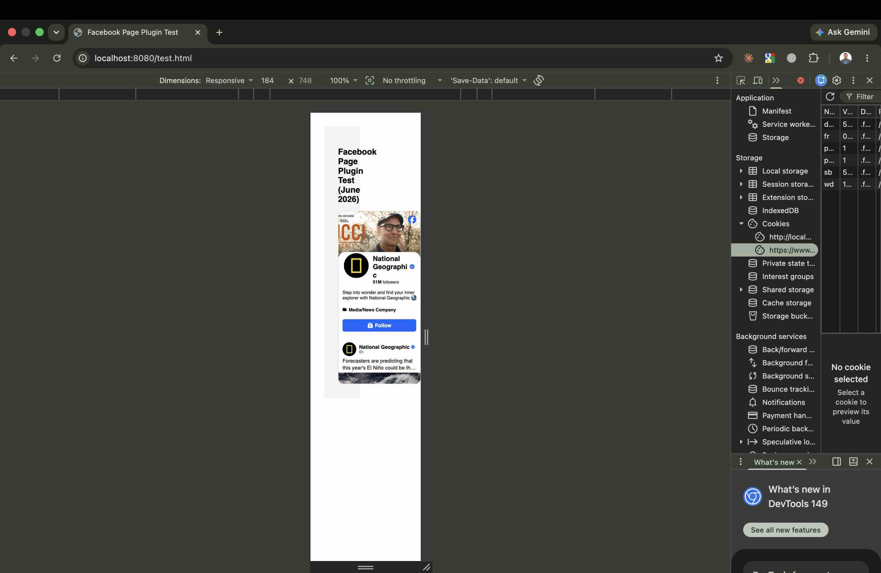Reload the page with the refresh icon
Image resolution: width=881 pixels, height=573 pixels.
[57, 58]
